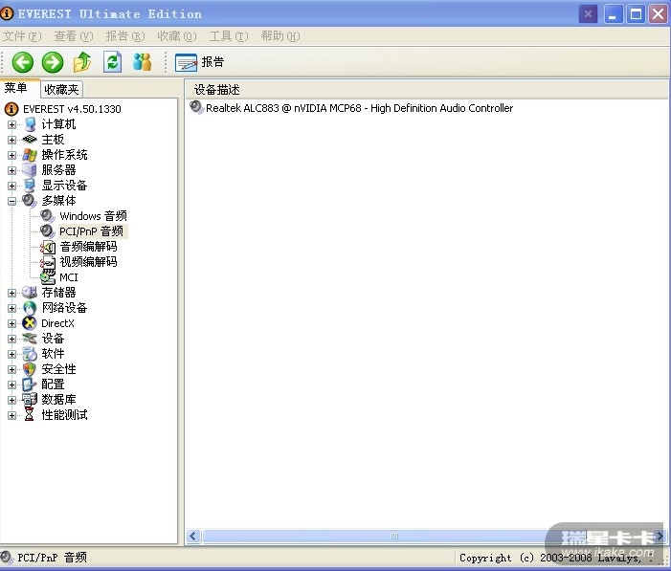Click the EVEREST v4.50.1330 info icon
The height and width of the screenshot is (571, 671).
point(11,109)
